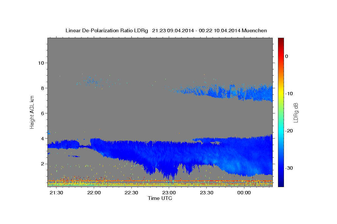This screenshot has width=337, height=224.
Task: Click the colorbar value 0
Action: point(287,56)
